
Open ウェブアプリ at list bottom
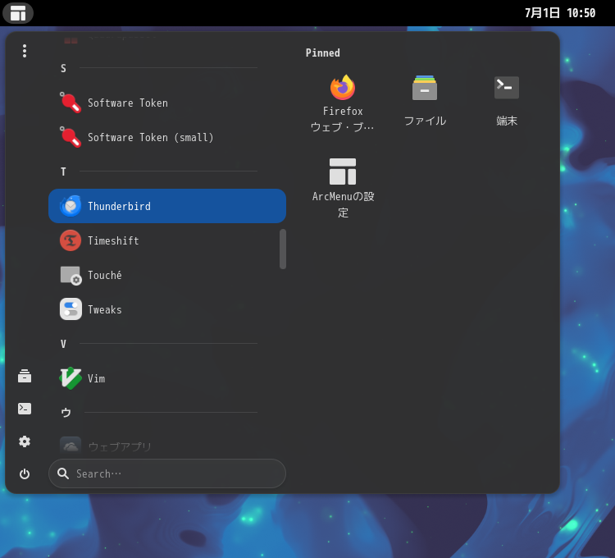pos(167,446)
